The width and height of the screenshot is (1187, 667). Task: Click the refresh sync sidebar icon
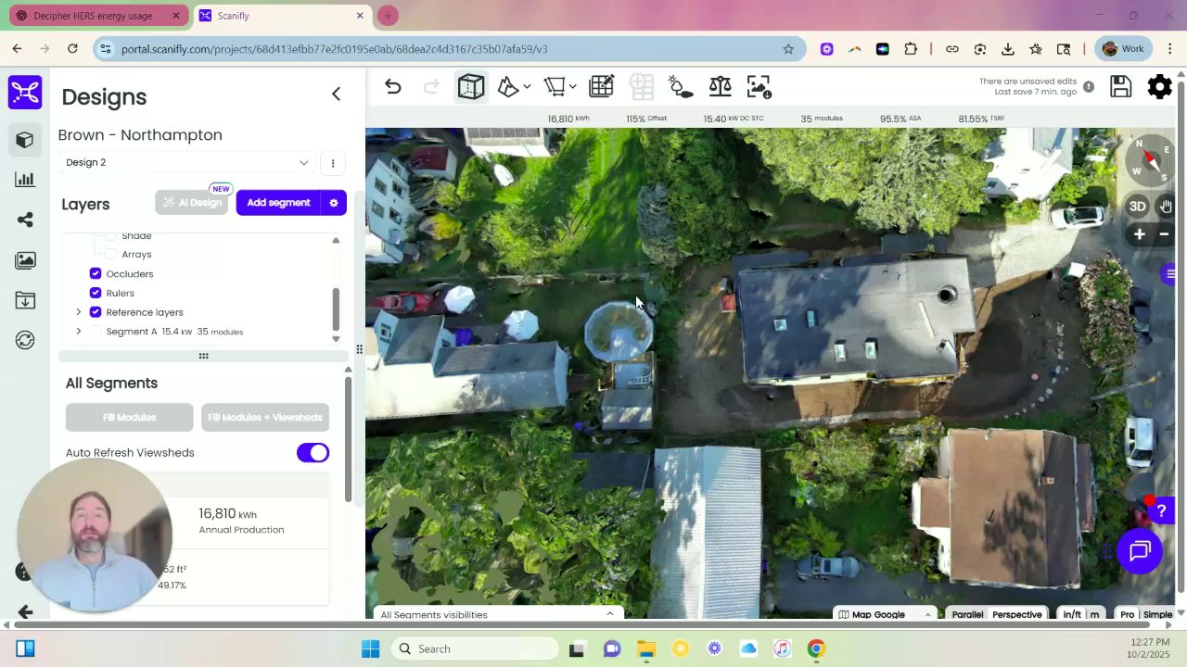pos(25,340)
